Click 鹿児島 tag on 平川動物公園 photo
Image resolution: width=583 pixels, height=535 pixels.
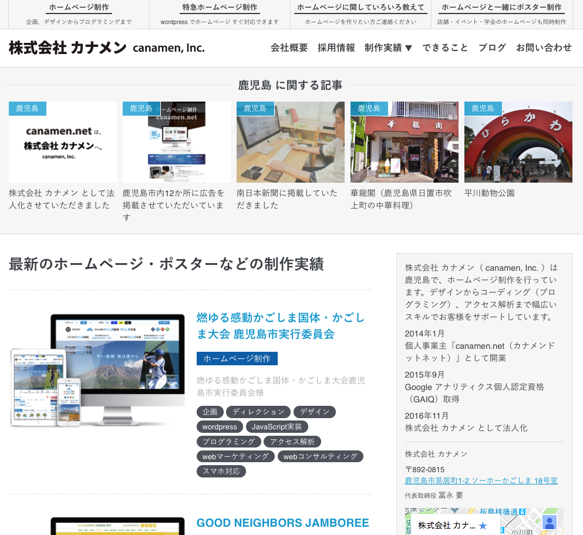click(x=483, y=109)
